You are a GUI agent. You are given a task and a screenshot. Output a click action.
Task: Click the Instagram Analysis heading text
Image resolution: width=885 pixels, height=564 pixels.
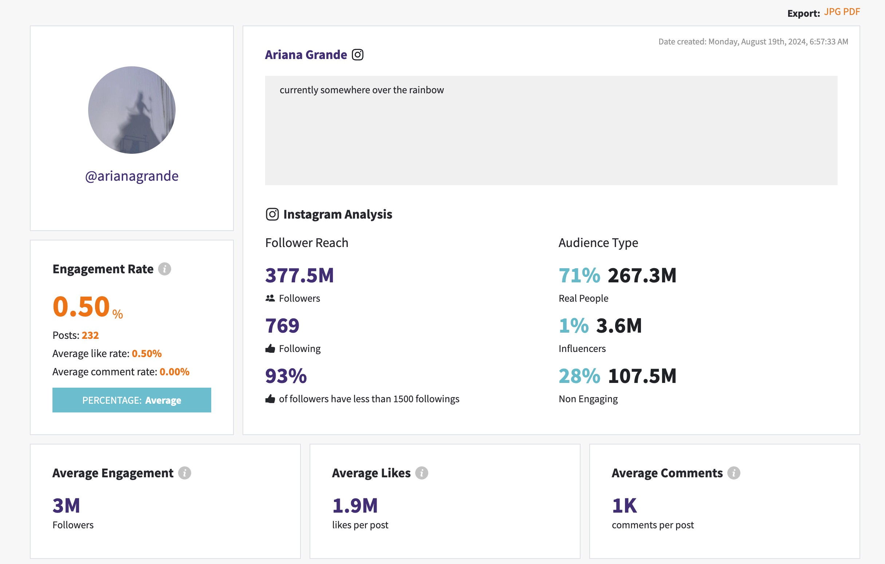[337, 214]
